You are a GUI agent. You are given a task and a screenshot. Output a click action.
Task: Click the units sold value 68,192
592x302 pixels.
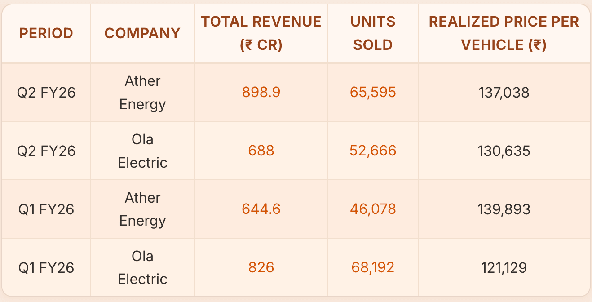click(x=373, y=268)
